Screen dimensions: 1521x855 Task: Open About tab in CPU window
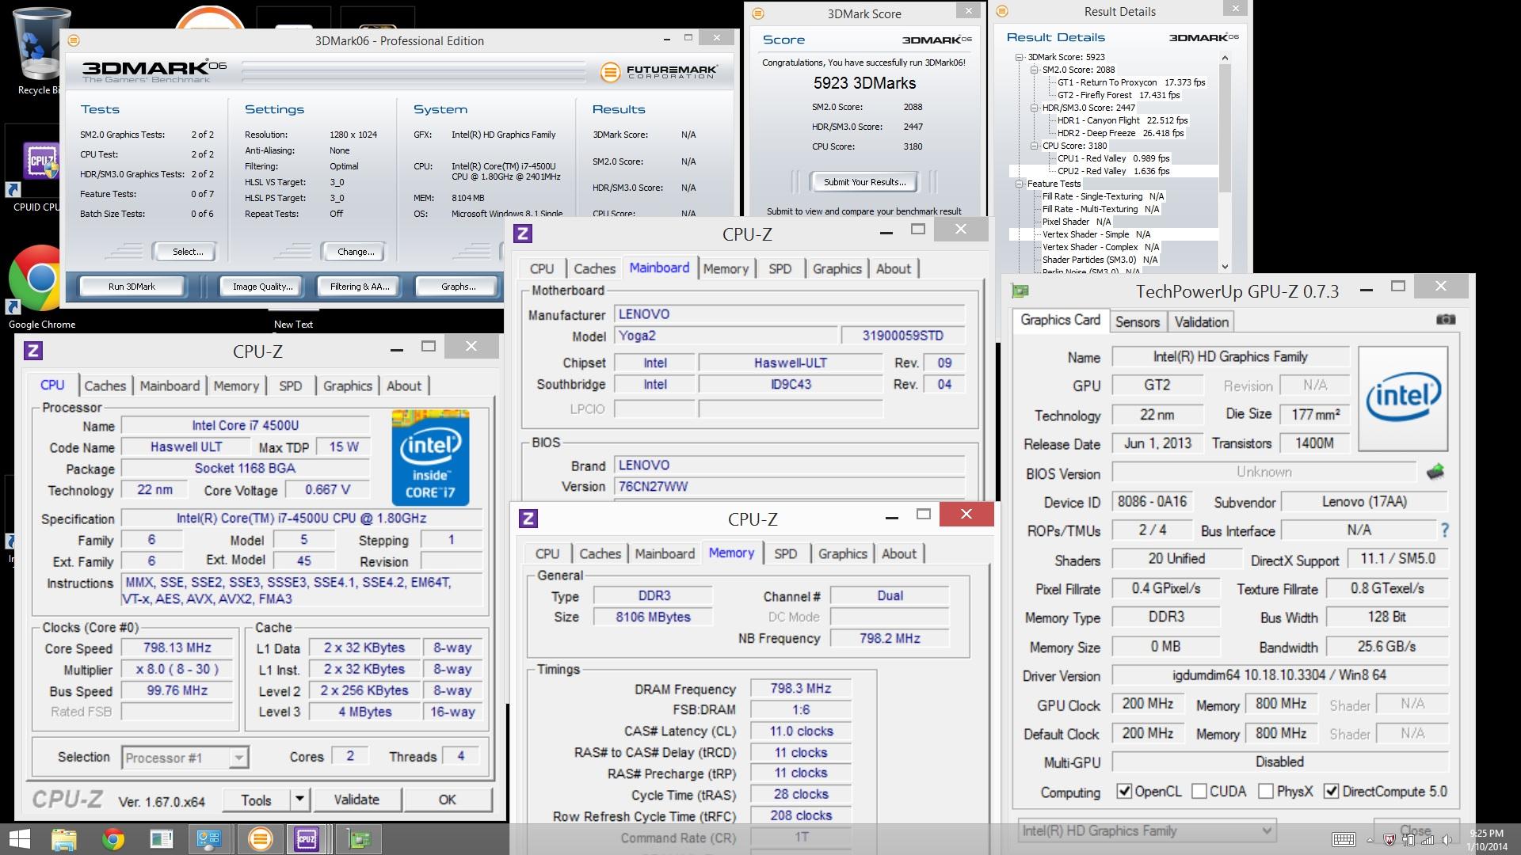[404, 386]
